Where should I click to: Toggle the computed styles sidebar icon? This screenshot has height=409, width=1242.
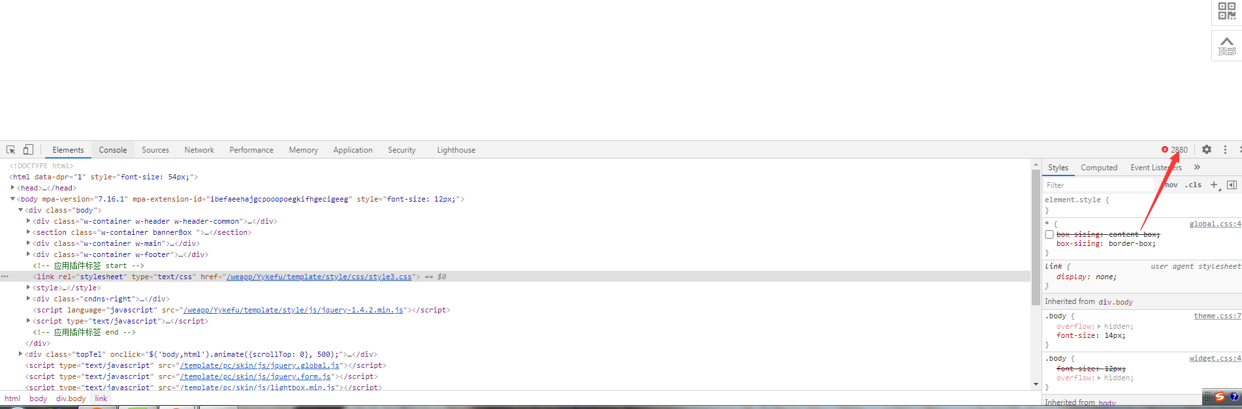tap(1232, 185)
